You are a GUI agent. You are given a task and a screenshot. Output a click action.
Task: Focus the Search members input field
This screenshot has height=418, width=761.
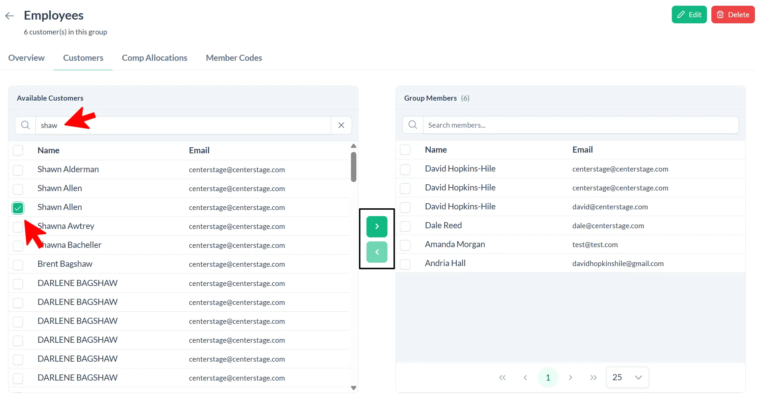click(581, 125)
